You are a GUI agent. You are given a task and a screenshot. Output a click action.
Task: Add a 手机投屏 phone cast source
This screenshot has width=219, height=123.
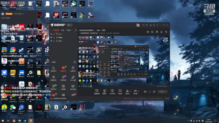[x=112, y=92]
